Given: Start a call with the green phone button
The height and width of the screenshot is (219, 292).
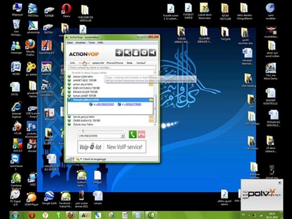Looking at the screenshot, I should (x=133, y=134).
